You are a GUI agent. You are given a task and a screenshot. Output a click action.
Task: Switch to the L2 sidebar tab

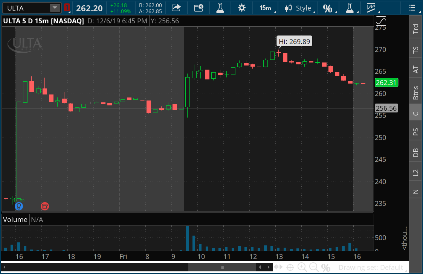(x=415, y=172)
